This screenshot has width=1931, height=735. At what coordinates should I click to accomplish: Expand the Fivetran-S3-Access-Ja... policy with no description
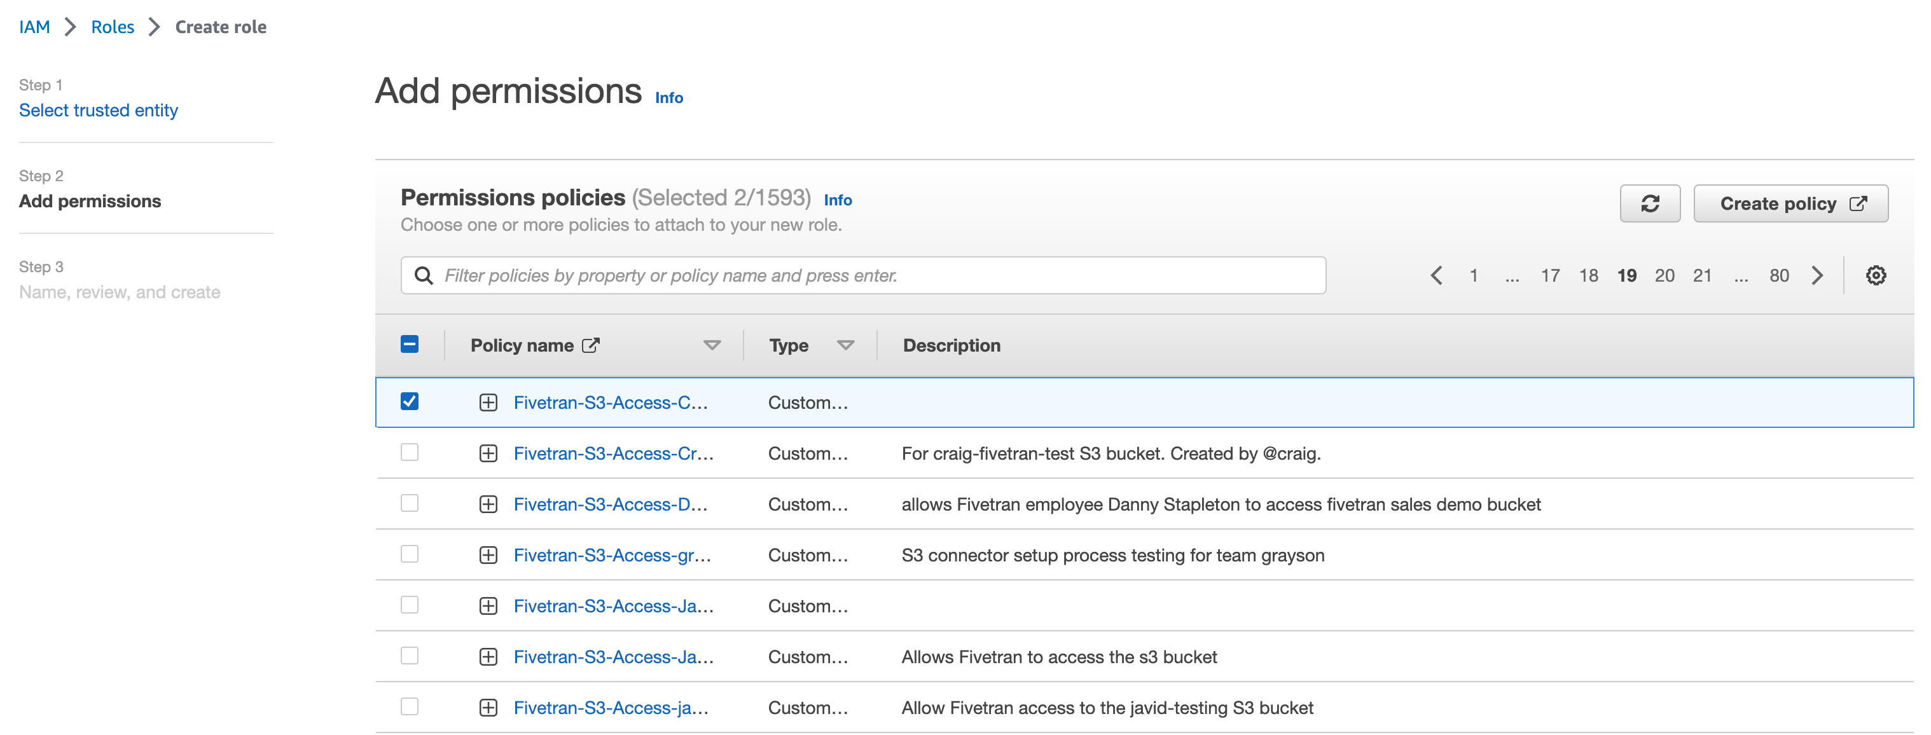point(488,607)
